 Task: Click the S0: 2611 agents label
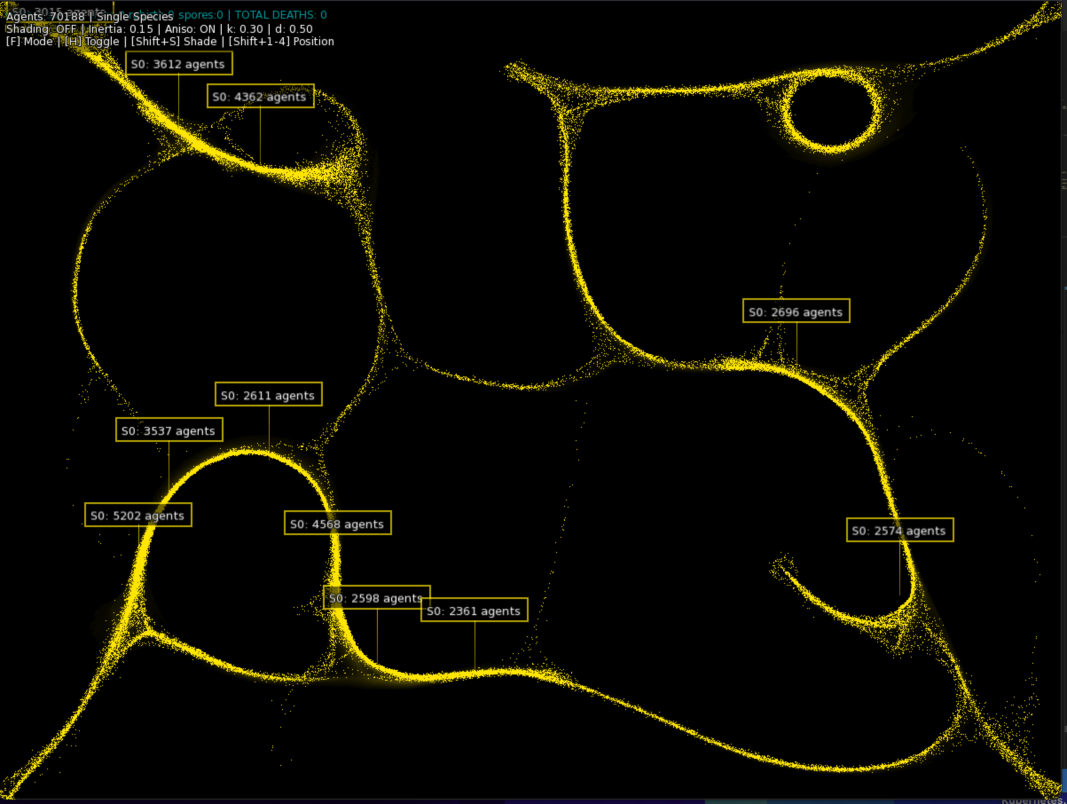click(268, 394)
